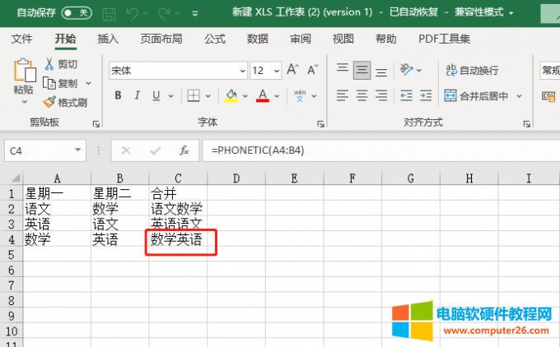Click the align left icon

342,95
